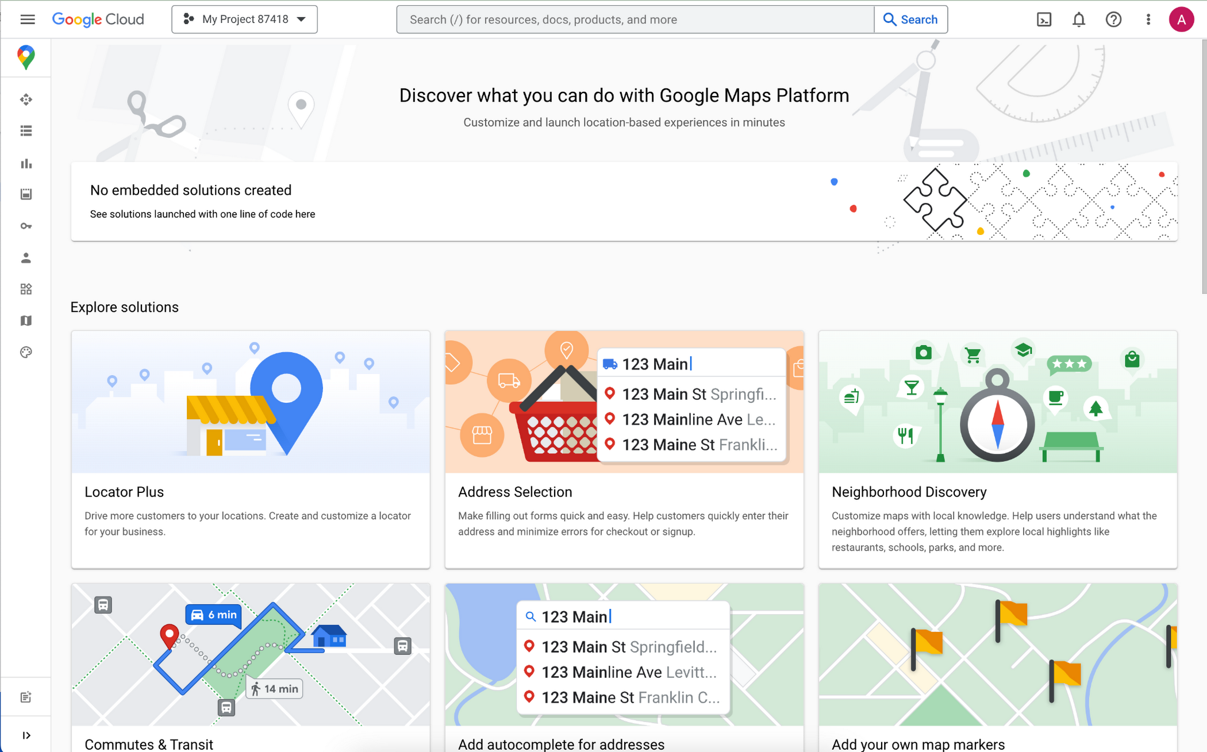
Task: Open the dashboard grid icon in sidebar
Action: tap(26, 288)
